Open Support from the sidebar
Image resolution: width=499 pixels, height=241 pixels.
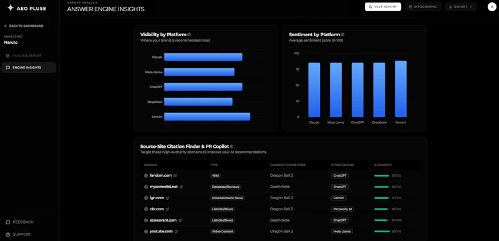pyautogui.click(x=19, y=234)
